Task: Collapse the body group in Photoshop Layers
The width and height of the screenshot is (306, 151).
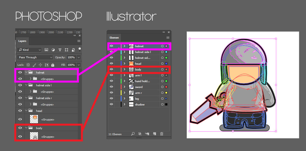Action: tap(26, 128)
